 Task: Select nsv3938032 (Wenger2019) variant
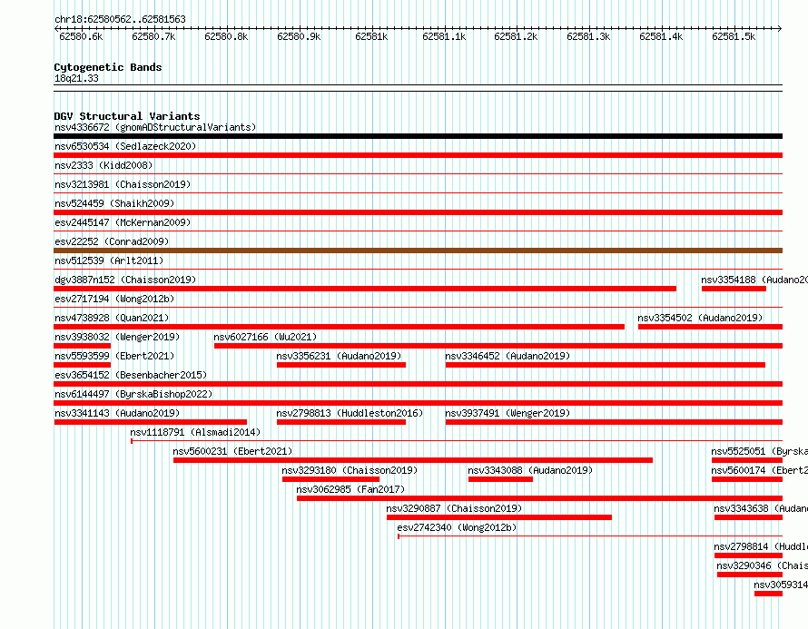click(117, 337)
